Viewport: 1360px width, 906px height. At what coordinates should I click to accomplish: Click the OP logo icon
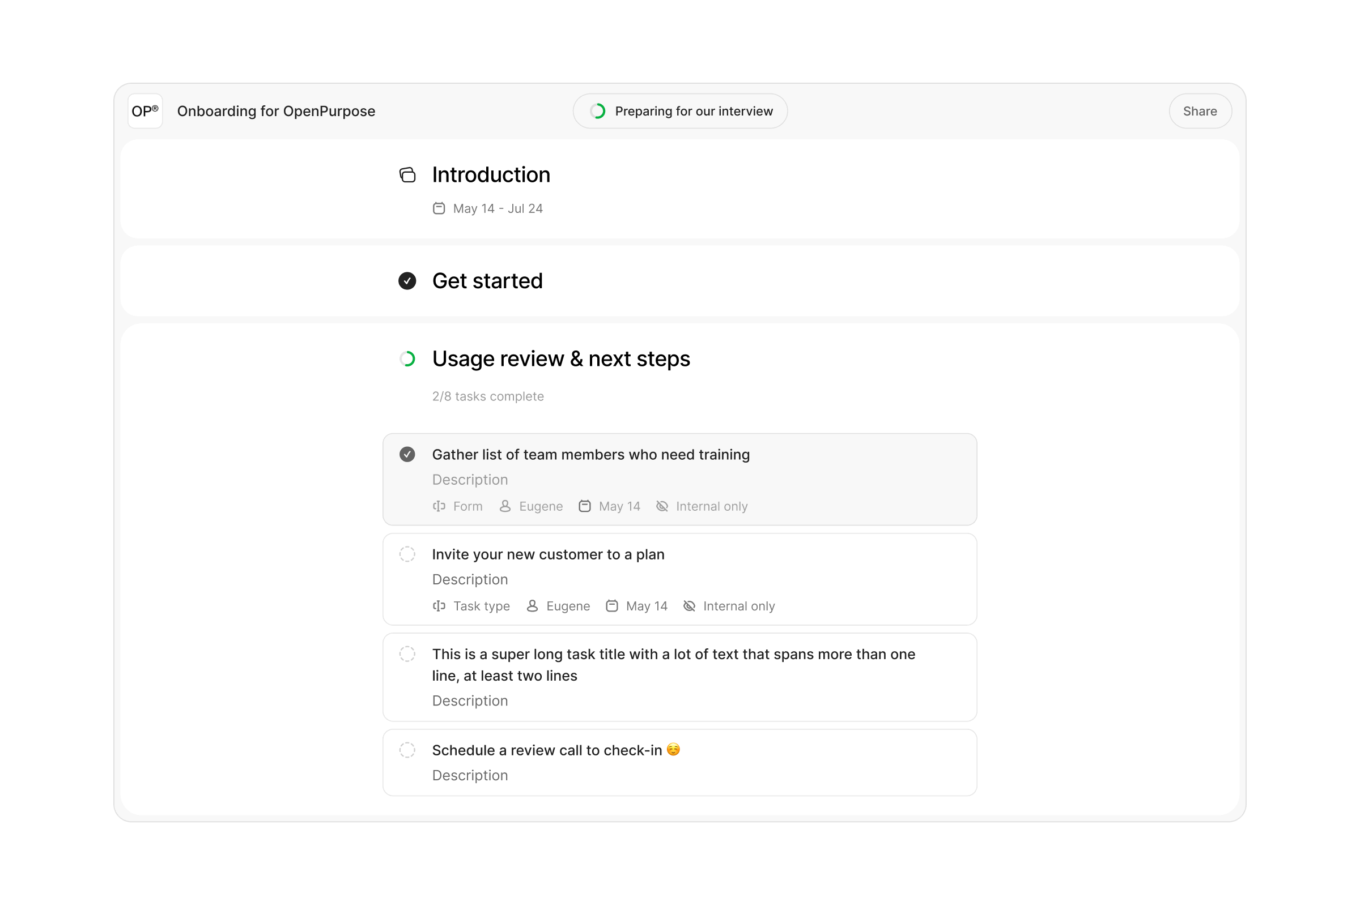pyautogui.click(x=144, y=111)
